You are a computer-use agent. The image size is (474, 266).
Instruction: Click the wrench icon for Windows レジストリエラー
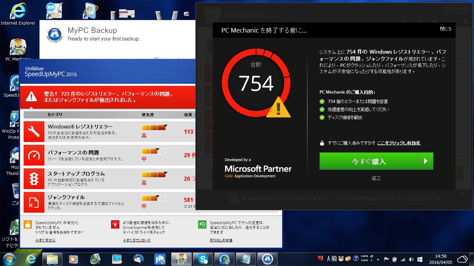[x=34, y=131]
